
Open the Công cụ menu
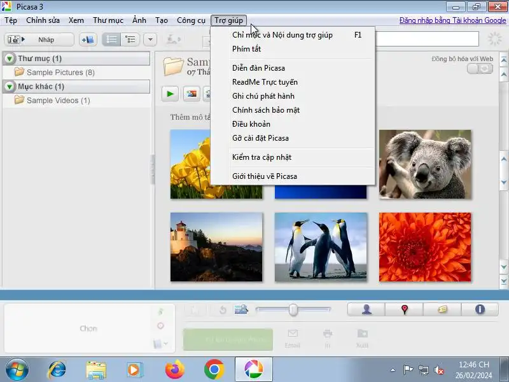(x=191, y=20)
